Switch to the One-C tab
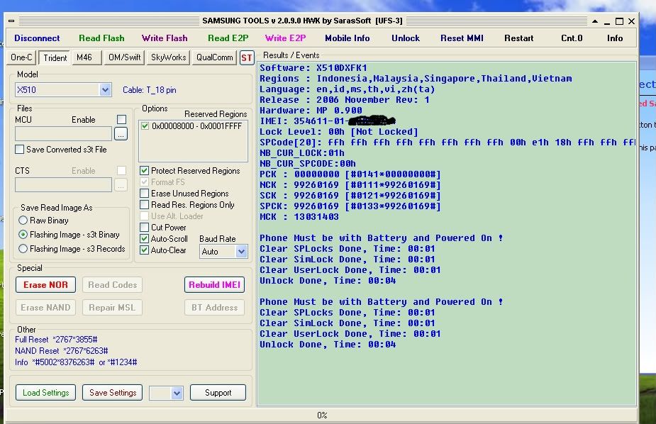656x424 pixels. pos(21,57)
